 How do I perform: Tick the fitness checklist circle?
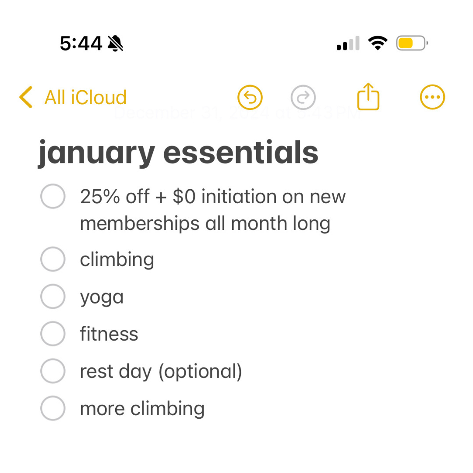pos(53,334)
